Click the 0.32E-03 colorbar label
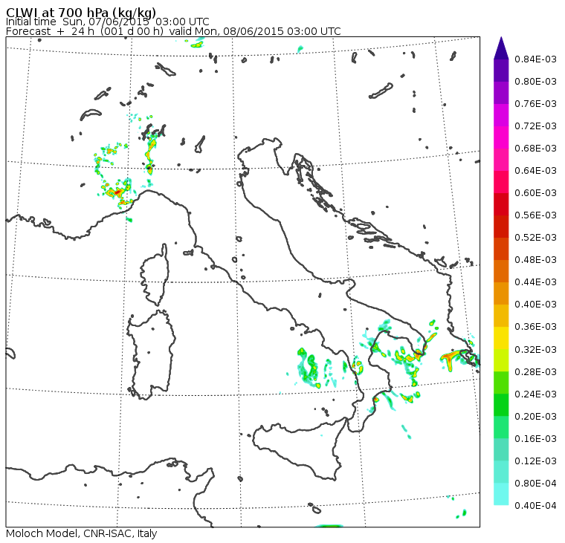The width and height of the screenshot is (565, 543). pyautogui.click(x=535, y=350)
